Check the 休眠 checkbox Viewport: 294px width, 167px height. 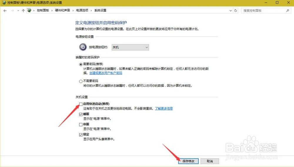click(81, 124)
